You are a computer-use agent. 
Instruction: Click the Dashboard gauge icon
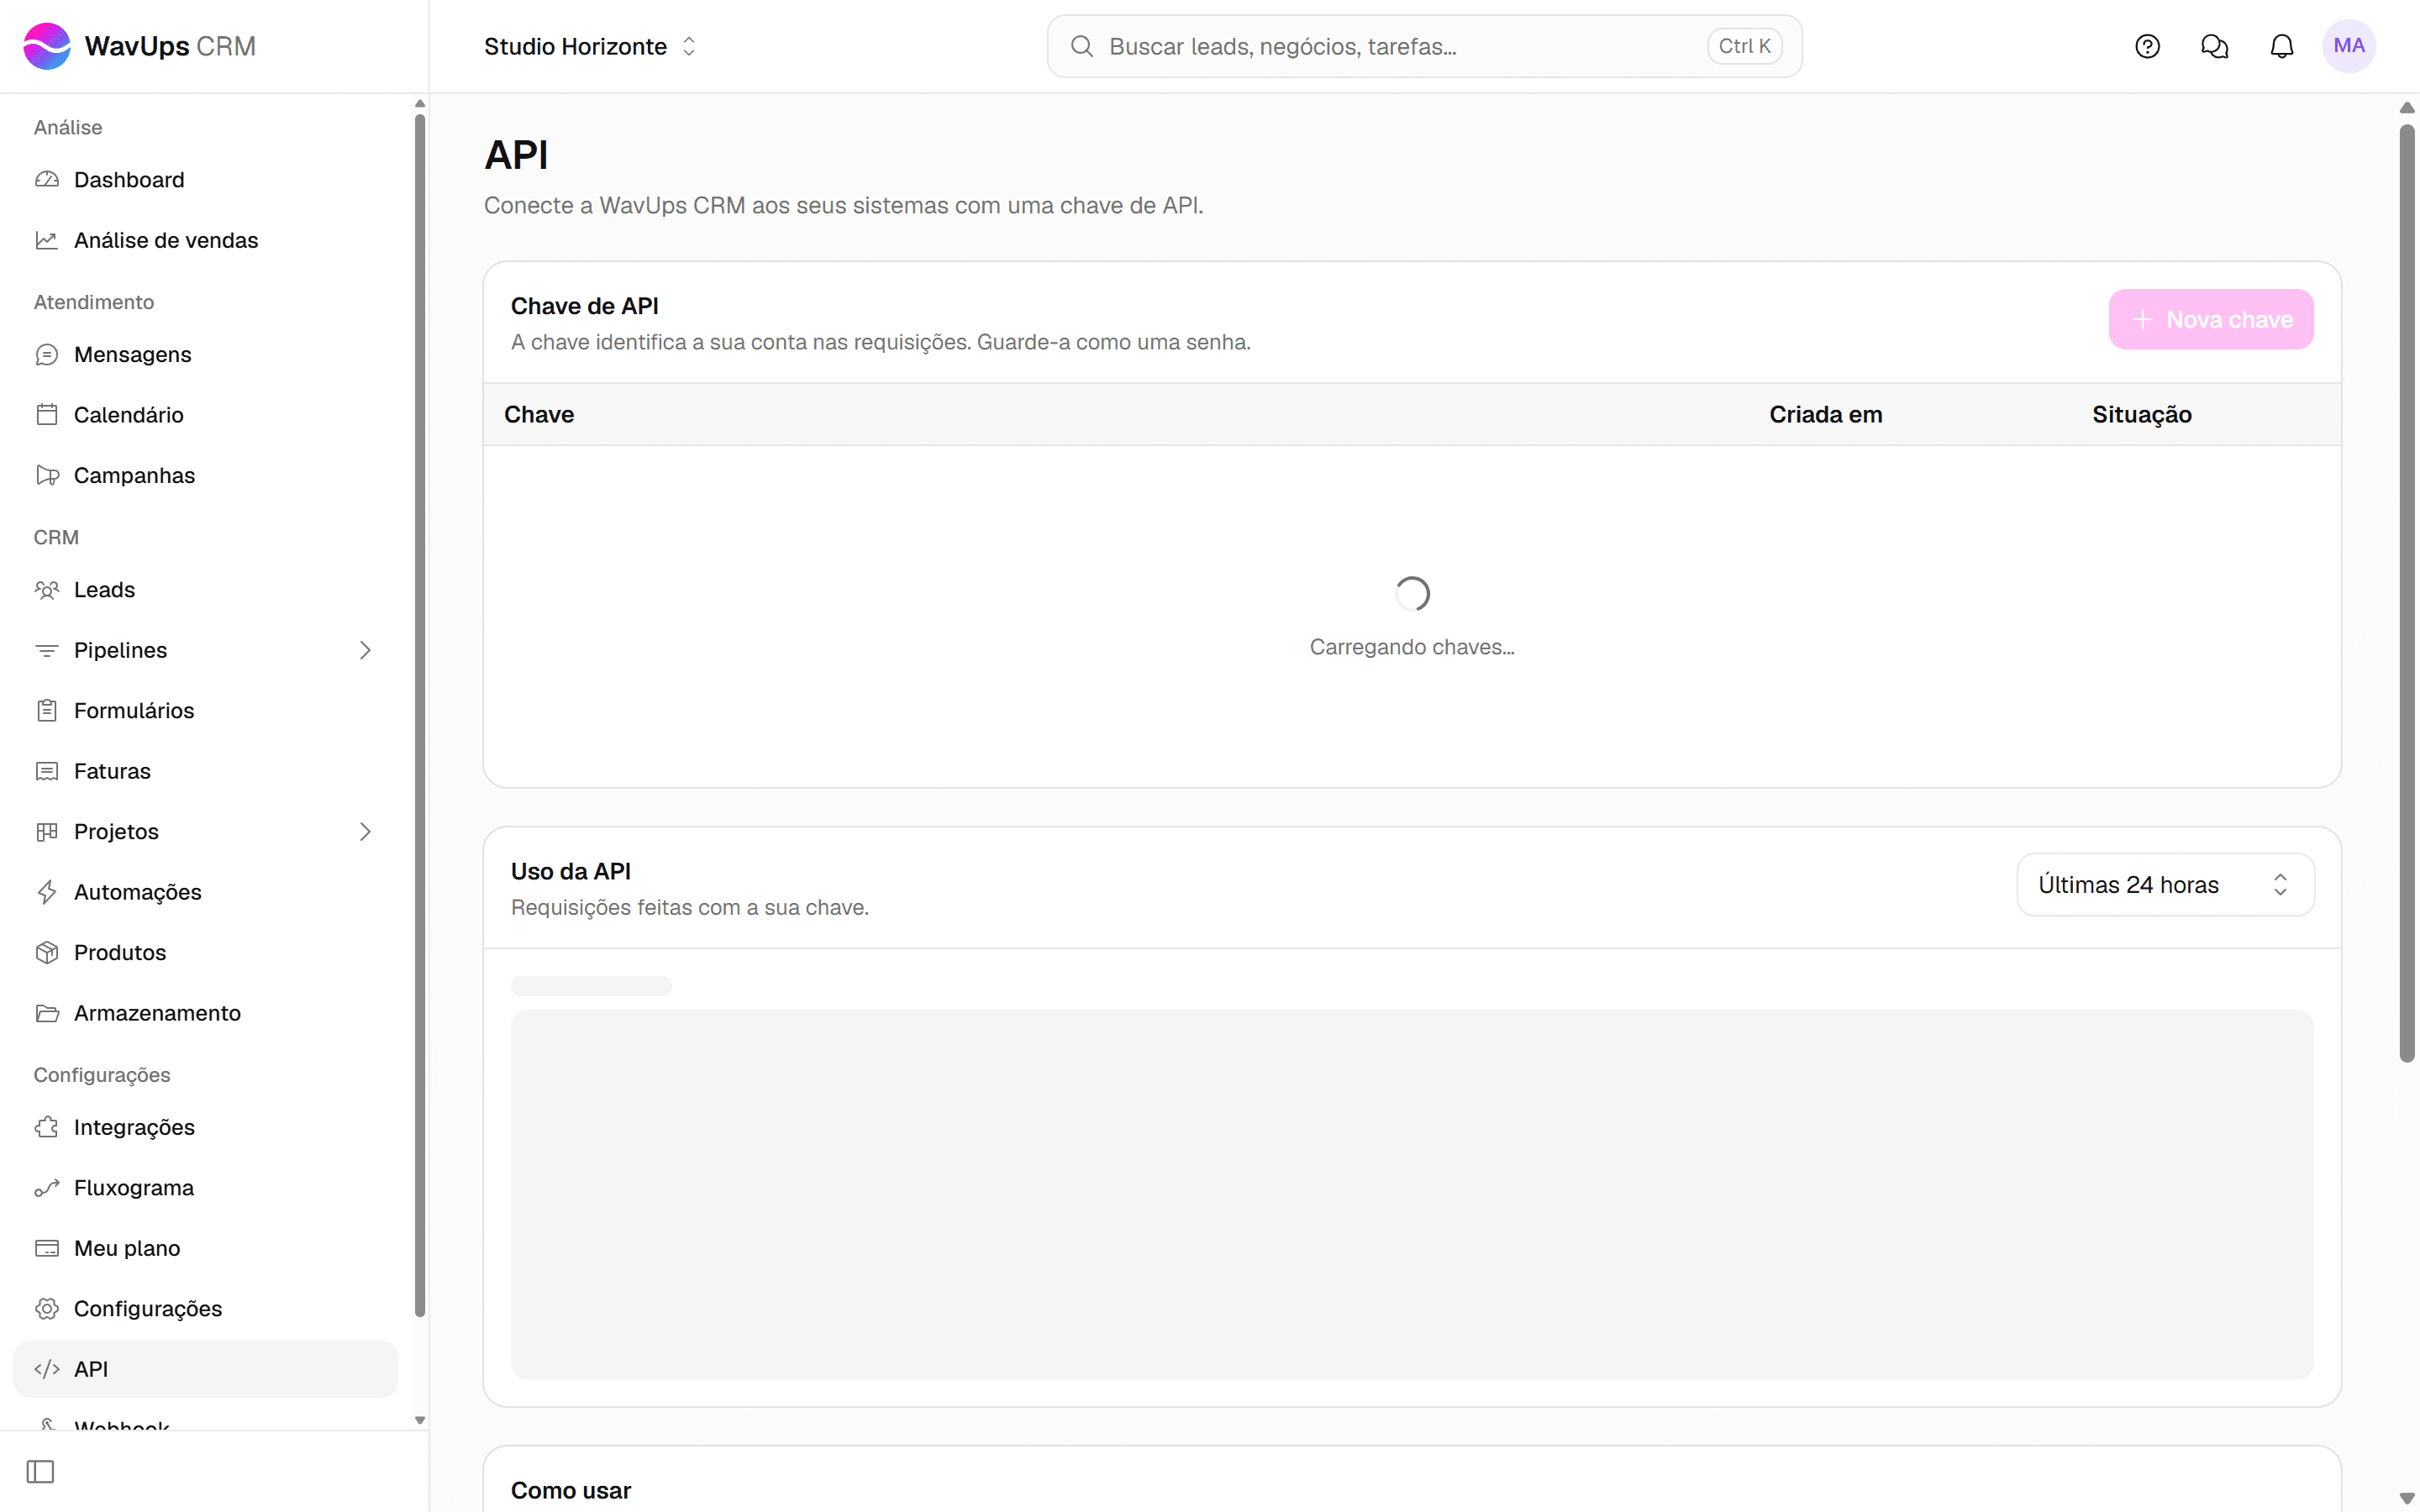(47, 180)
